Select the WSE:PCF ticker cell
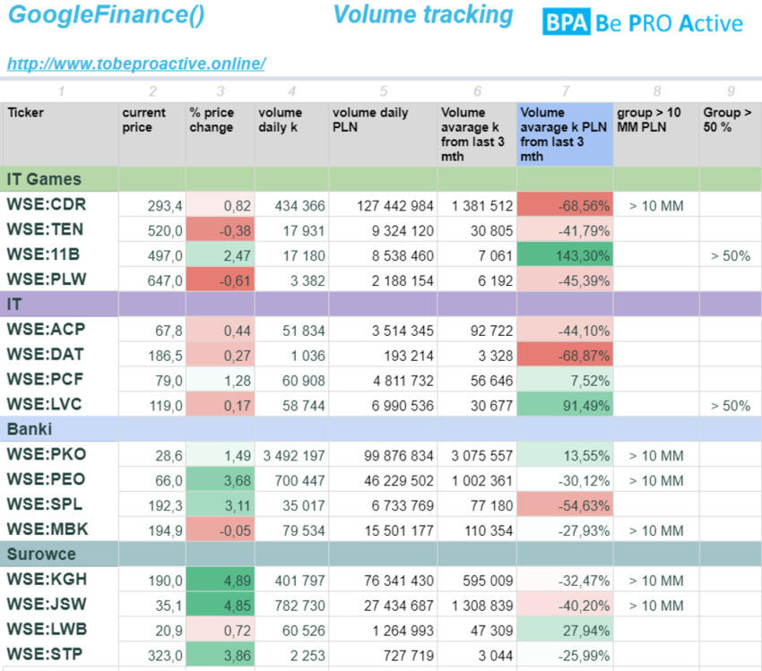The image size is (762, 671). click(x=59, y=379)
